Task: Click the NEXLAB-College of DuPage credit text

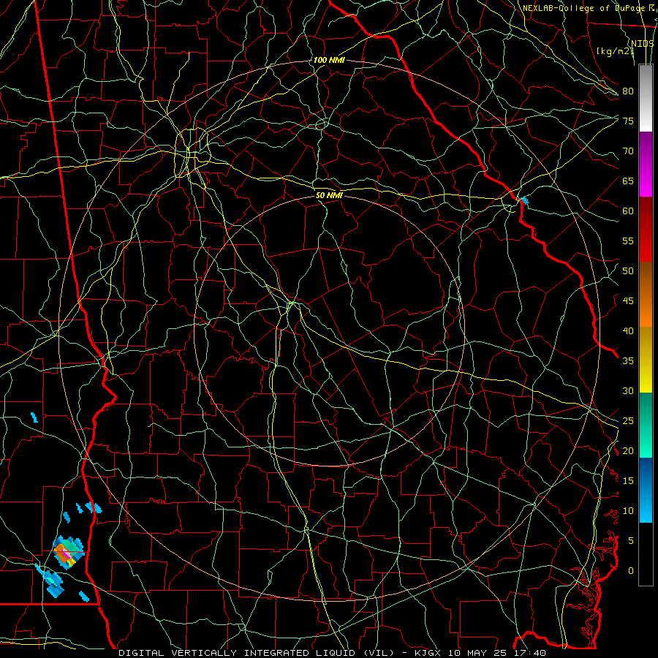Action: coord(584,8)
